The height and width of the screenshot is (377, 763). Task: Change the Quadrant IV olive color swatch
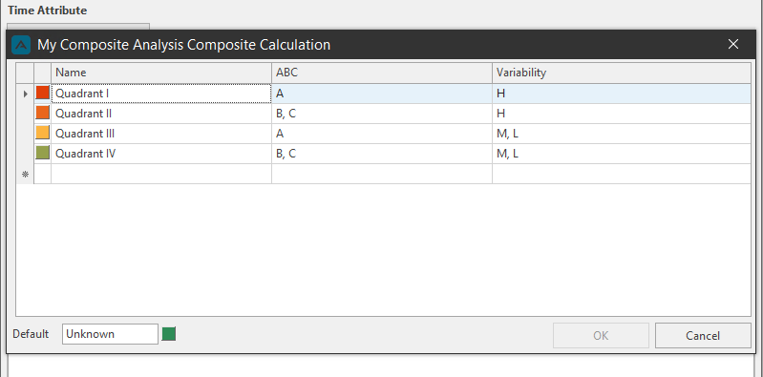tap(43, 153)
